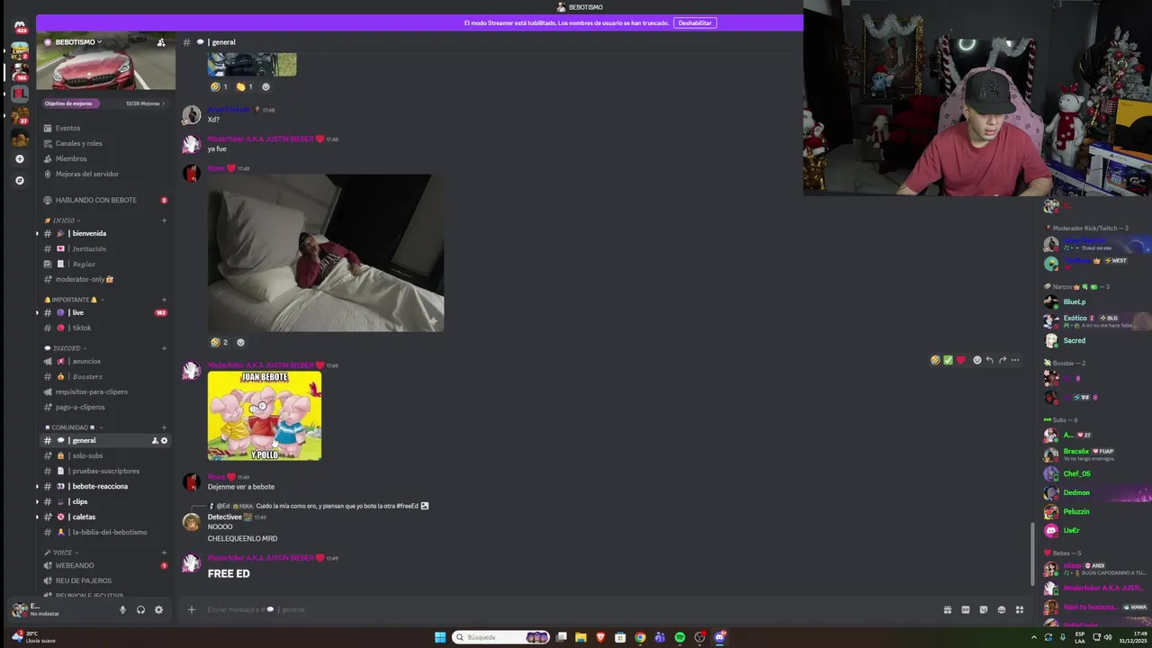Add reaction smiley on hovered message toolbar
The height and width of the screenshot is (648, 1152).
click(x=976, y=360)
